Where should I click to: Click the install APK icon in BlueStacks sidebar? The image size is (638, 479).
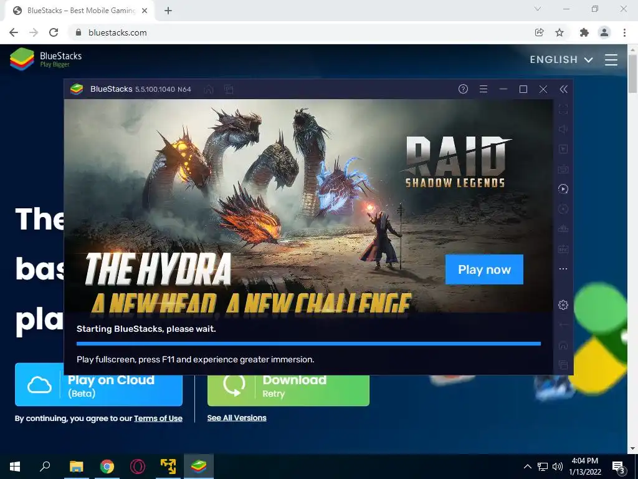[563, 249]
